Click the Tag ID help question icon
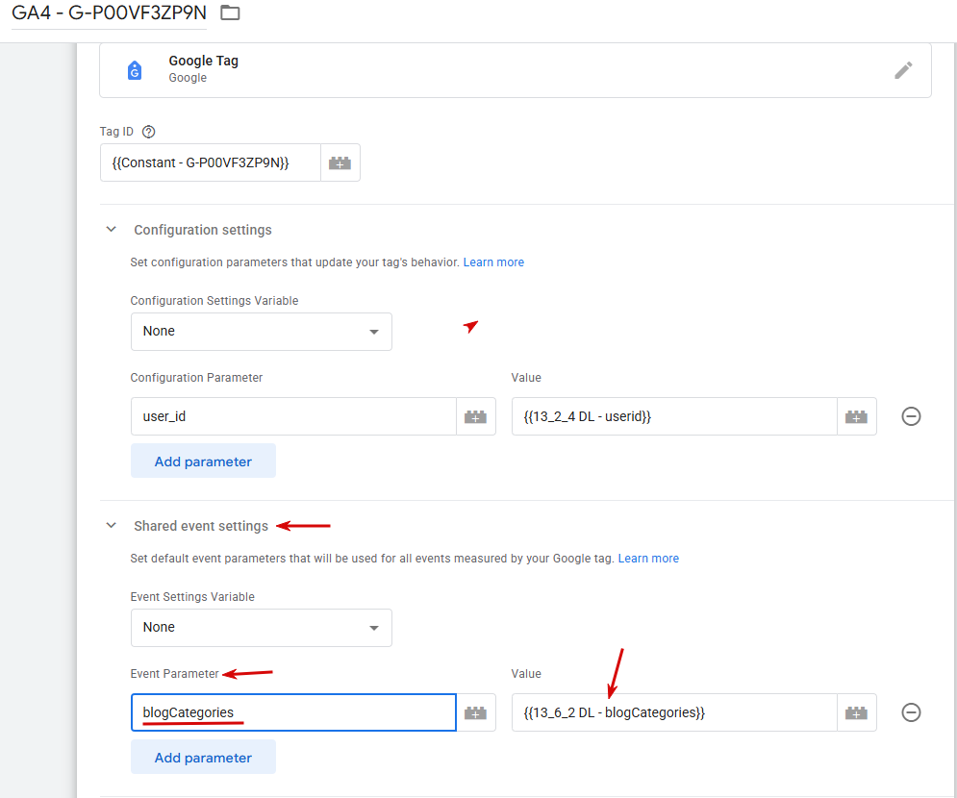This screenshot has height=798, width=957. (x=148, y=132)
